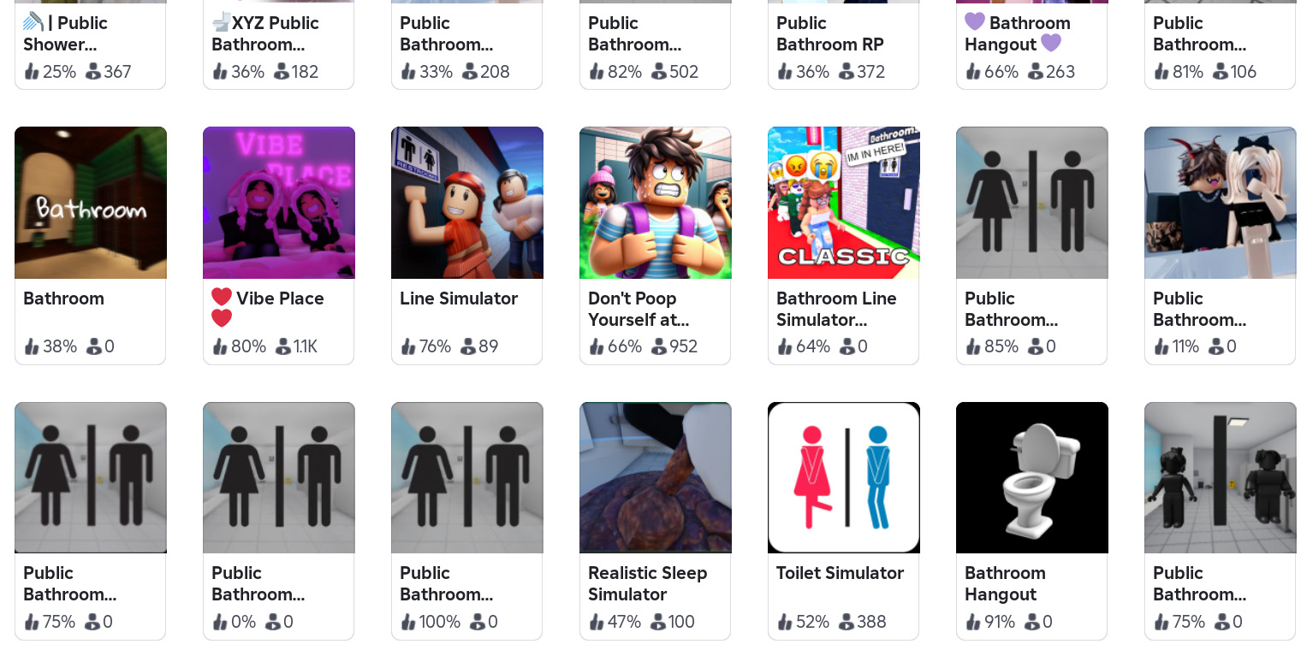Viewport: 1301px width, 650px height.
Task: Open the Toilet Simulator game thumbnail
Action: click(x=844, y=477)
